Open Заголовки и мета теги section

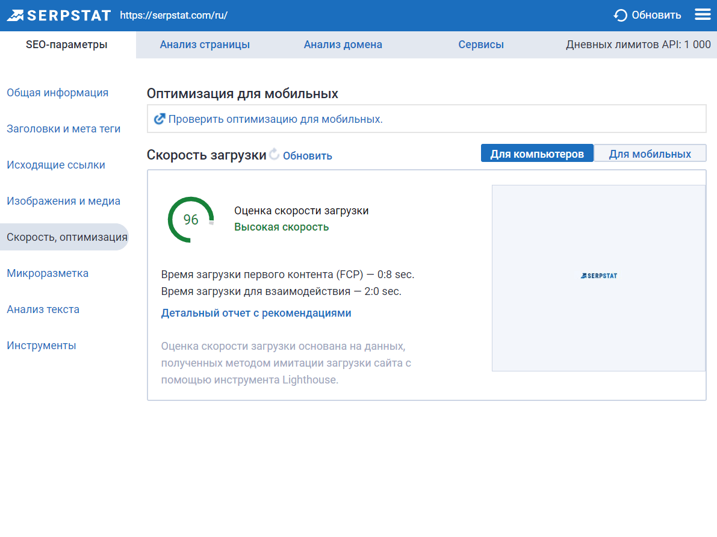(64, 129)
